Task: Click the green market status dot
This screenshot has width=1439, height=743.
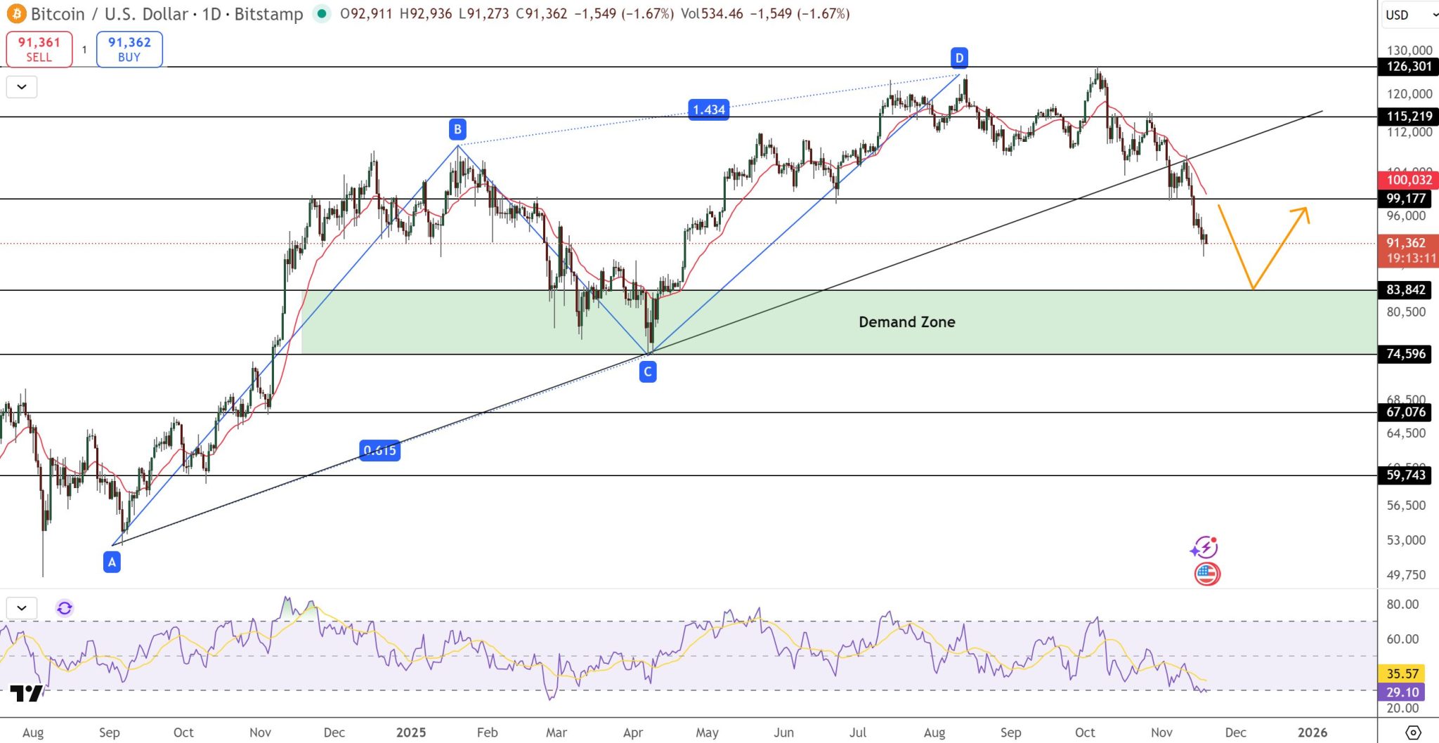Action: [322, 13]
